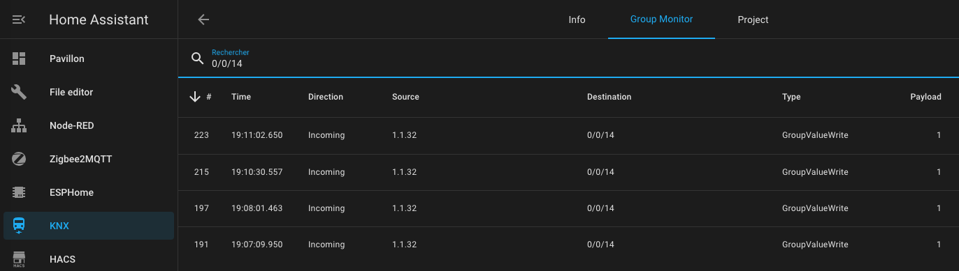959x271 pixels.
Task: Switch to the Group Monitor tab
Action: pyautogui.click(x=661, y=19)
